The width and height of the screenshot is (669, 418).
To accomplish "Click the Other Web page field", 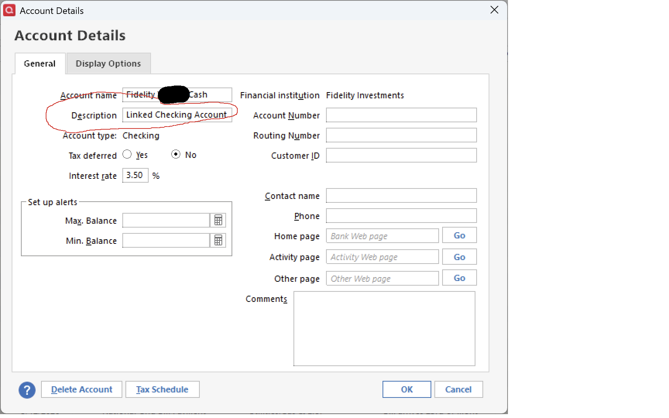I will click(383, 278).
